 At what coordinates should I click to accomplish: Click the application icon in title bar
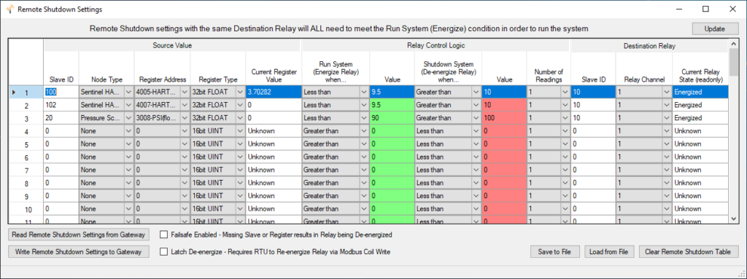tap(9, 9)
